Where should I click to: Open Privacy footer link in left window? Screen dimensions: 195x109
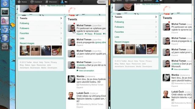tap(54, 62)
